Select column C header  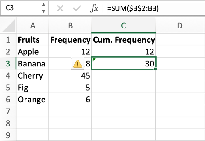click(124, 26)
